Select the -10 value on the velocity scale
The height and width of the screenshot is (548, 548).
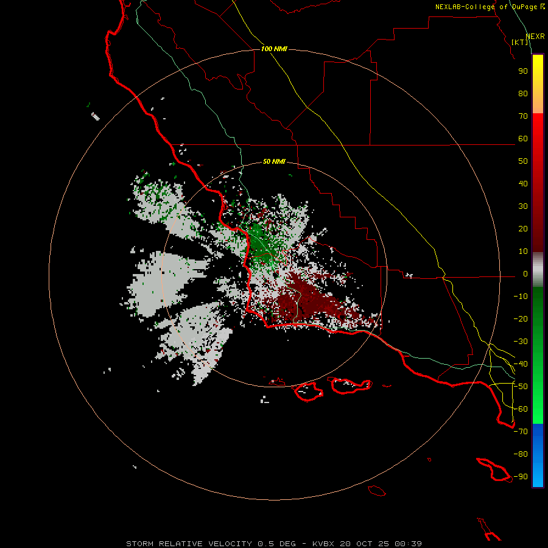(x=521, y=297)
